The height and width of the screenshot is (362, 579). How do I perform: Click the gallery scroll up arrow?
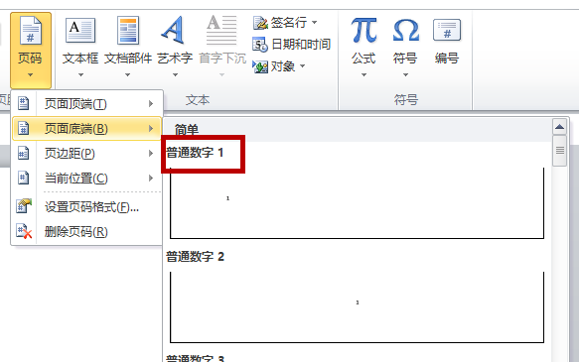(x=559, y=127)
